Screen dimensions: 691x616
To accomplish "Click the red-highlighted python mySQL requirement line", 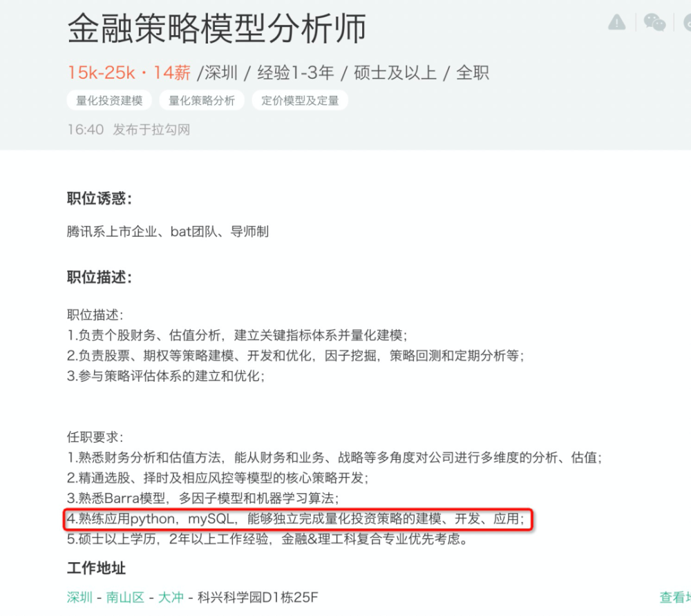I will pyautogui.click(x=299, y=519).
